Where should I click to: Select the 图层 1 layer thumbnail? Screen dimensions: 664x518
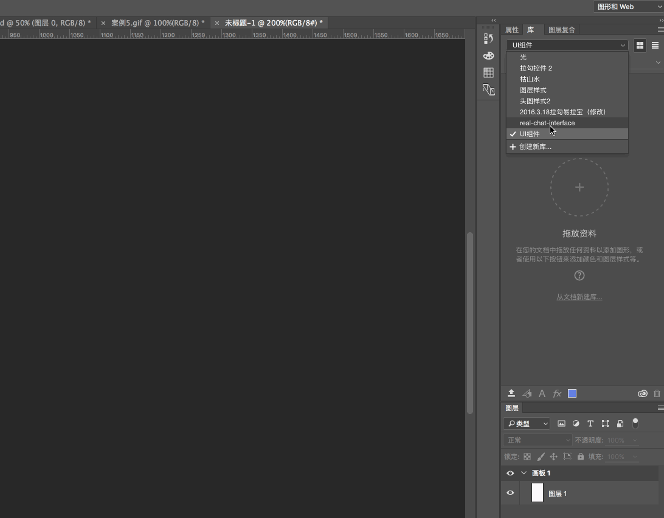click(538, 492)
